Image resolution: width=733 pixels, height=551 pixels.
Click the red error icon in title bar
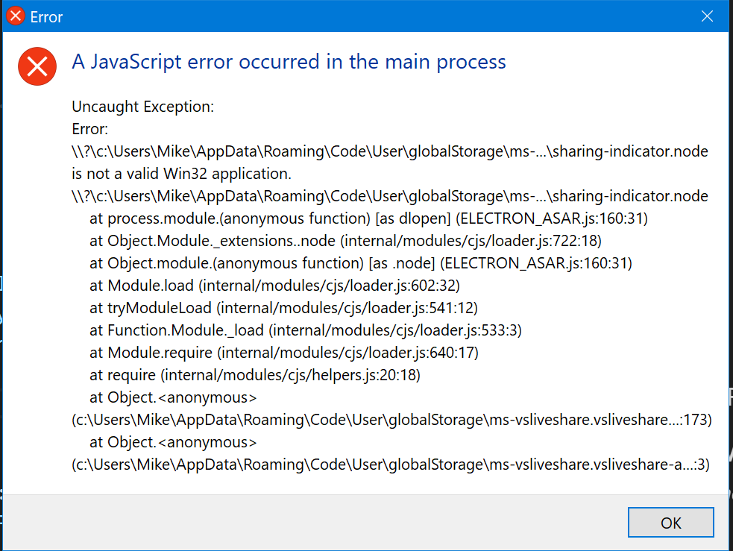click(x=14, y=15)
